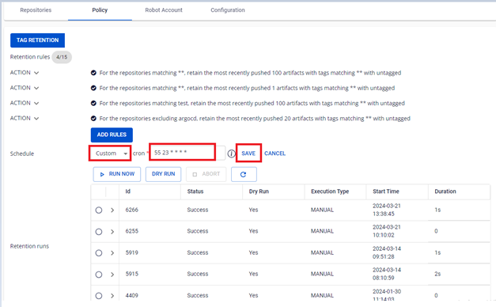Open the Robot Account tab

tap(164, 10)
